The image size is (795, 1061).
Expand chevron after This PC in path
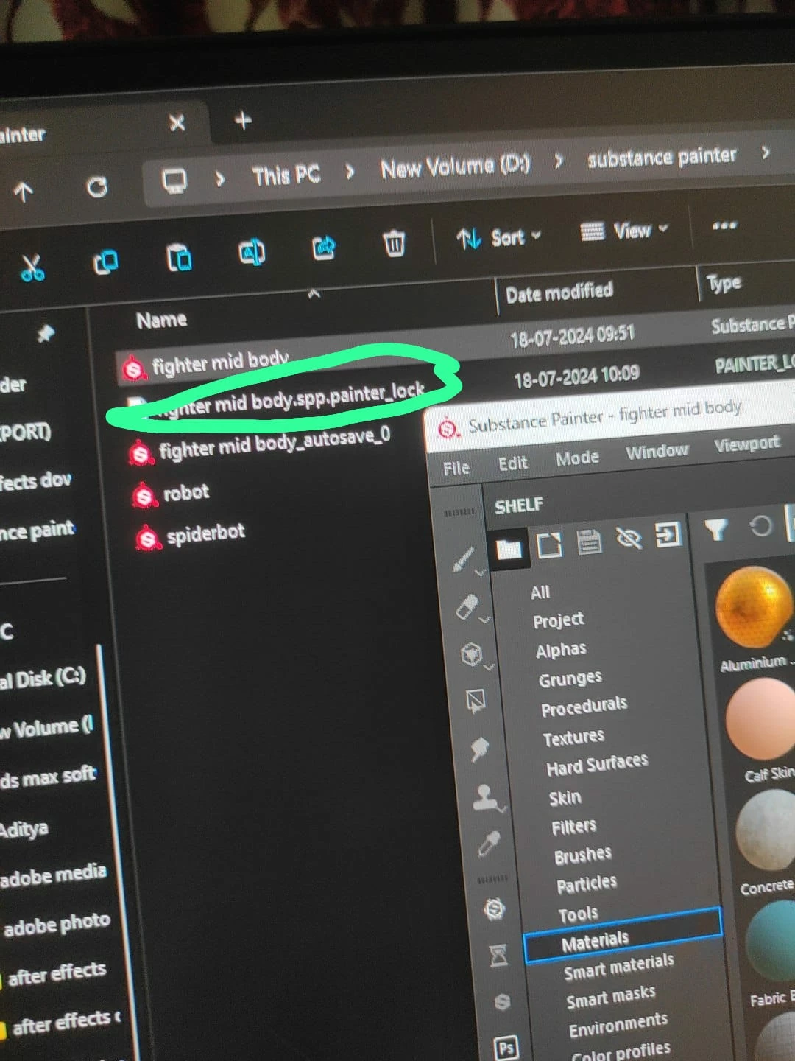350,172
